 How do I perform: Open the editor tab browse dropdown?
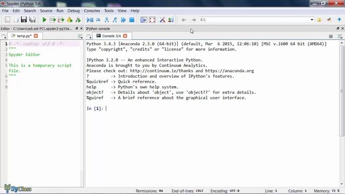tap(4, 36)
